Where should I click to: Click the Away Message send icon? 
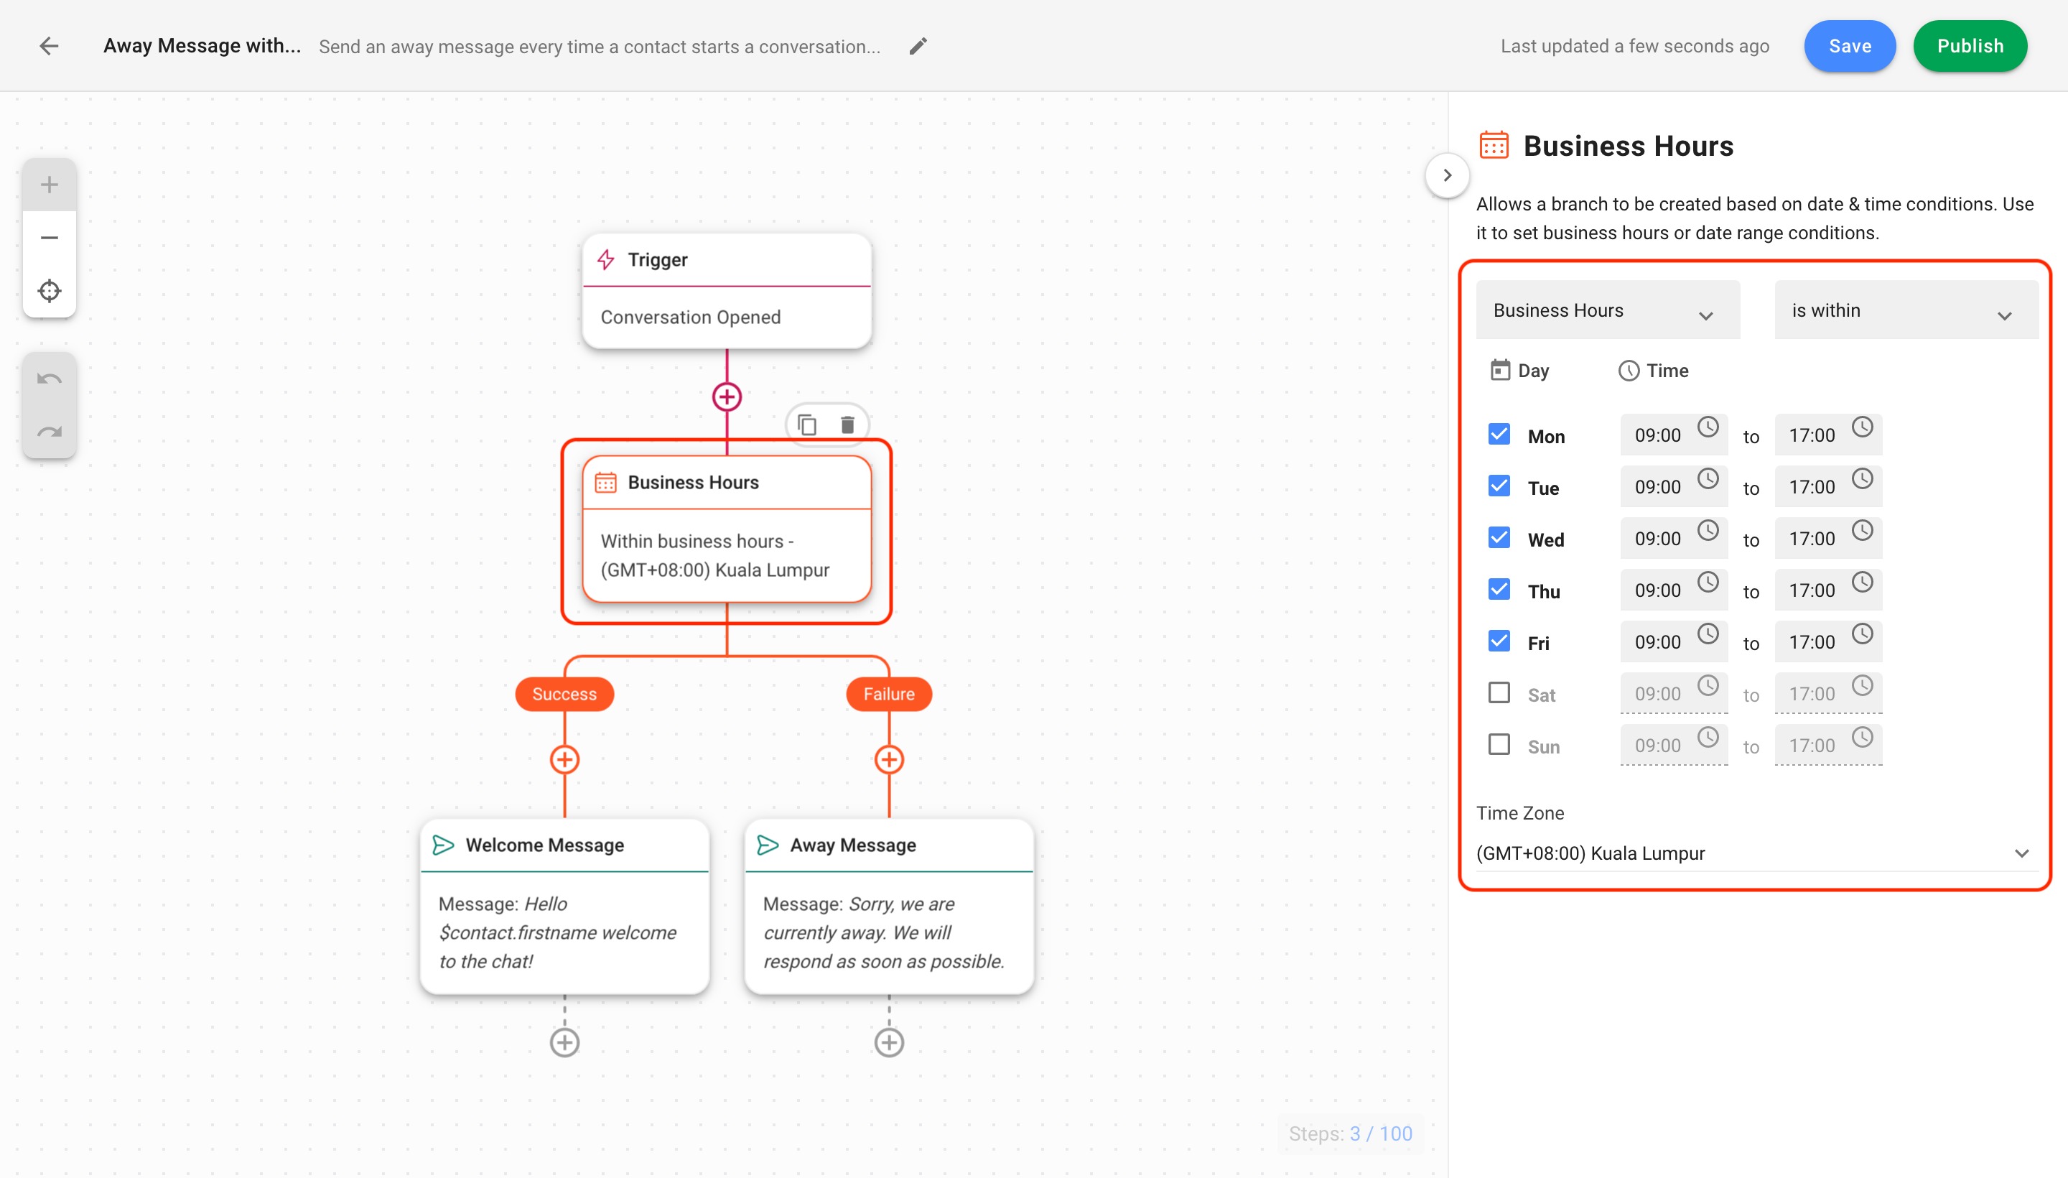coord(768,844)
